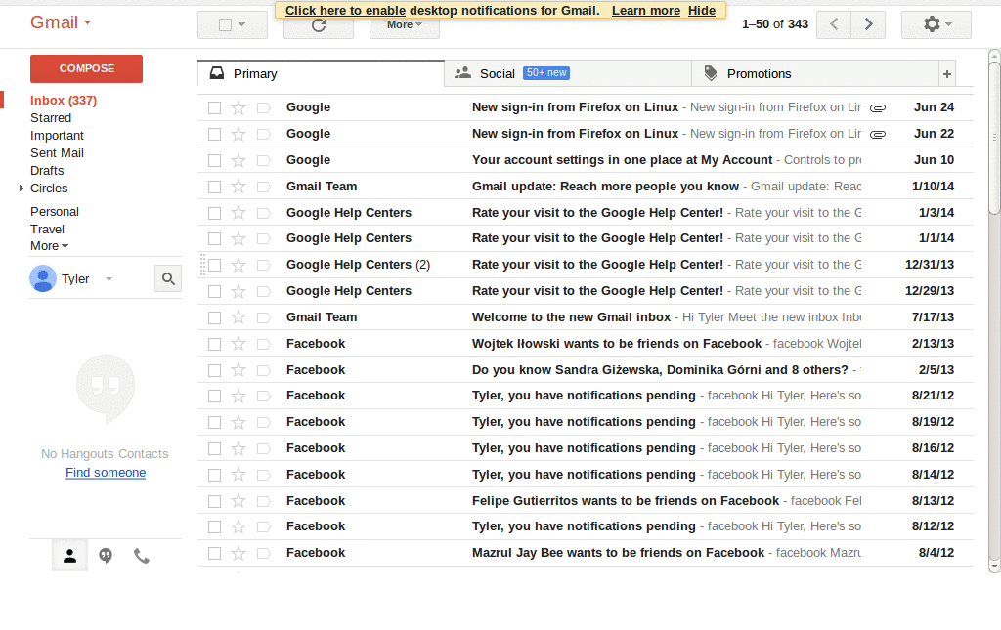Open the 8/16/12 notifications pending email
1001x630 pixels.
[x=586, y=448]
